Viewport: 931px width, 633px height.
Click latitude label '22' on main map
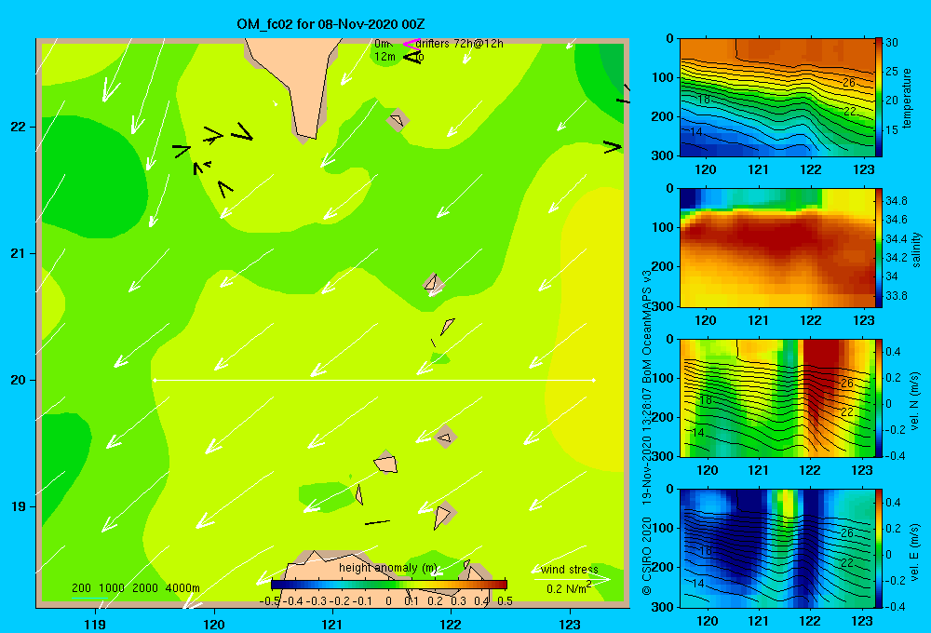pyautogui.click(x=18, y=127)
